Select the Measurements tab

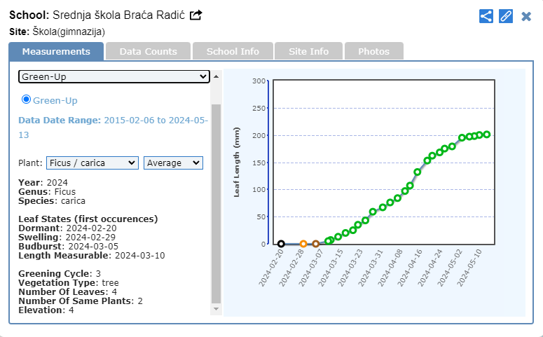click(56, 51)
